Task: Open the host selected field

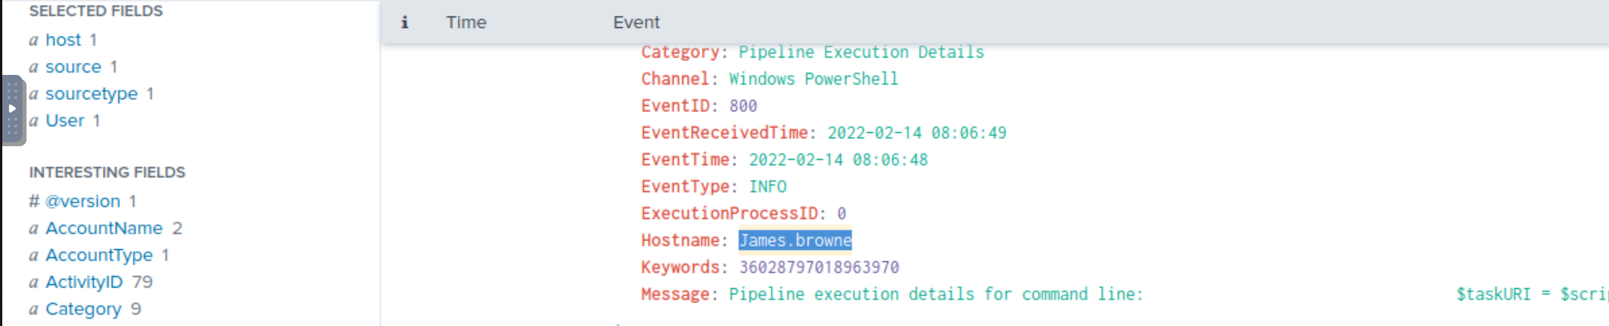Action: pos(63,40)
